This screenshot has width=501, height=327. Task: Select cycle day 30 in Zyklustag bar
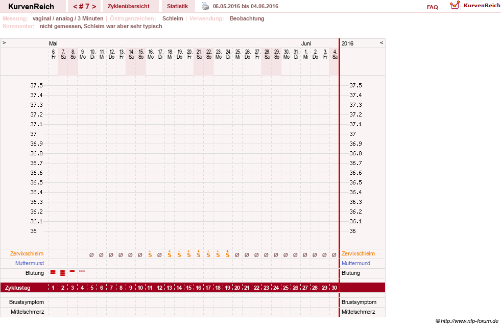click(334, 288)
